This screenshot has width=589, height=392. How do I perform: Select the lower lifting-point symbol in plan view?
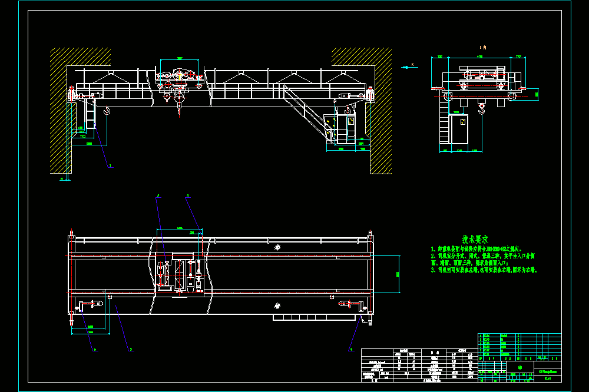277,305
